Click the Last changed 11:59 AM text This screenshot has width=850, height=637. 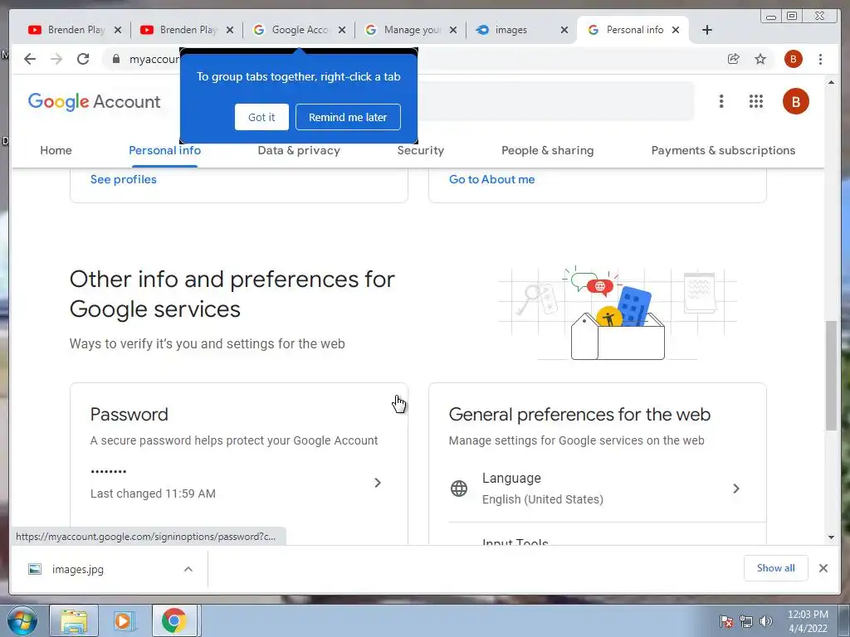coord(153,494)
